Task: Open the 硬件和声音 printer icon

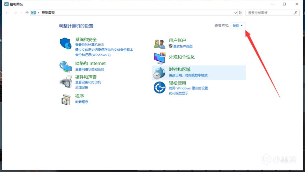Action: pyautogui.click(x=66, y=81)
